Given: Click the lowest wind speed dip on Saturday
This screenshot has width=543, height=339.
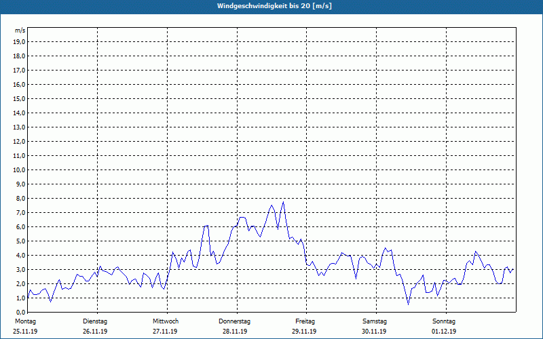Looking at the screenshot, I should pyautogui.click(x=409, y=304).
